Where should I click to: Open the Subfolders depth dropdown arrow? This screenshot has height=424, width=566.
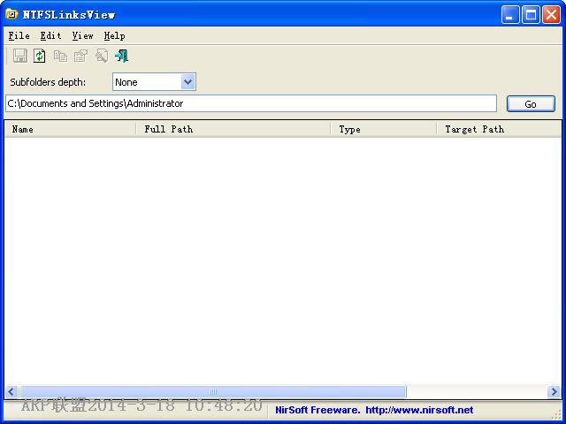(187, 82)
